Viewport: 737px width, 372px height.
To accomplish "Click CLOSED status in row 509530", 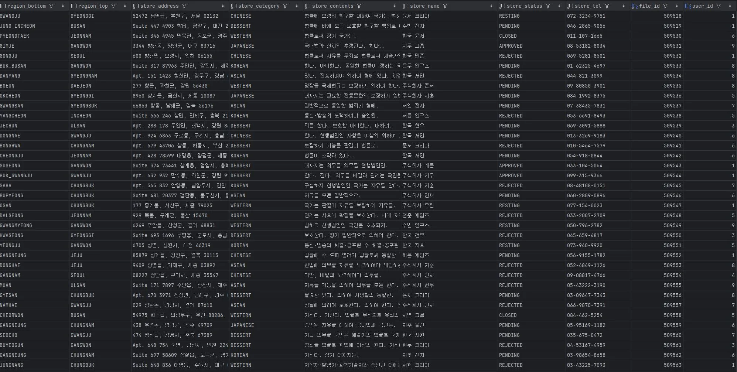I will click(532, 36).
